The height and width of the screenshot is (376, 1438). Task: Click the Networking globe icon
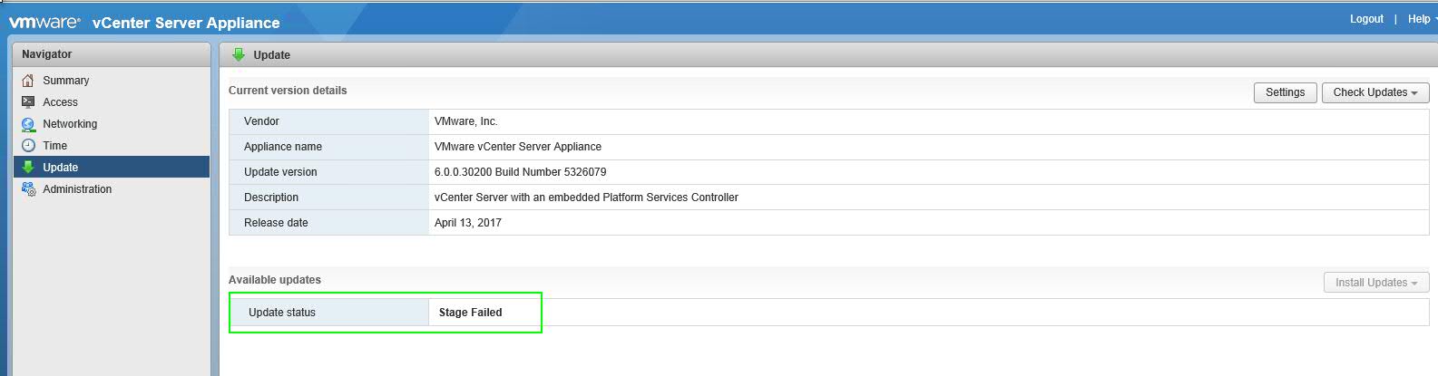pyautogui.click(x=28, y=124)
